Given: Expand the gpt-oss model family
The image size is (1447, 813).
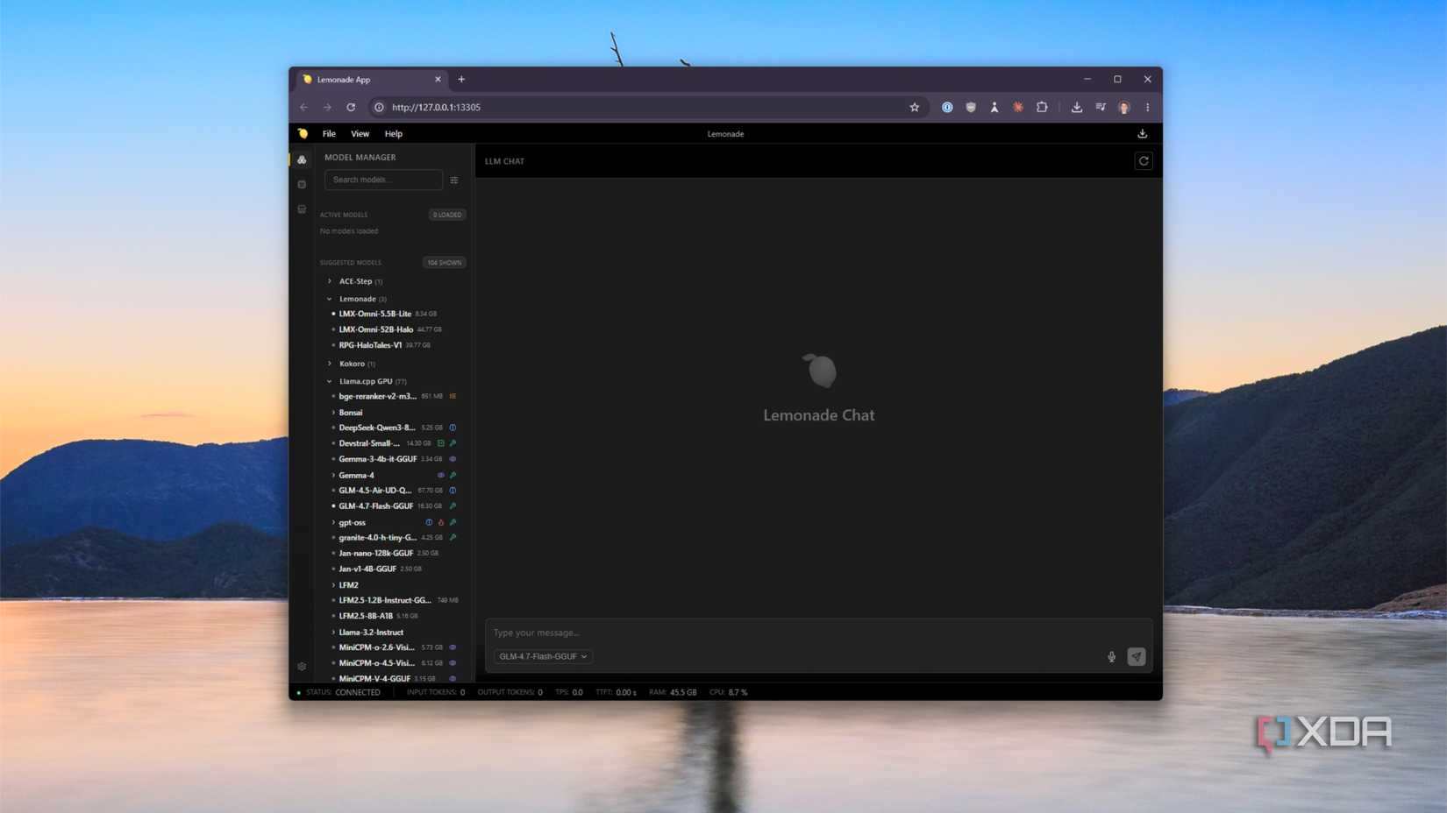Looking at the screenshot, I should 333,522.
